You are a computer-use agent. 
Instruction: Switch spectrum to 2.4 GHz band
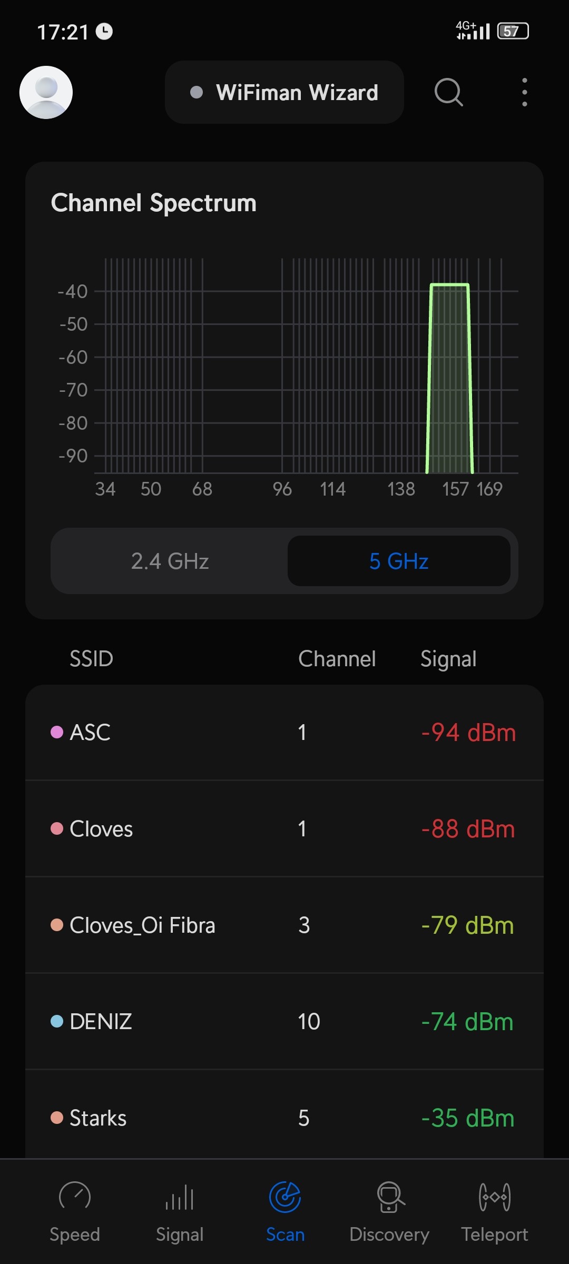pyautogui.click(x=170, y=561)
